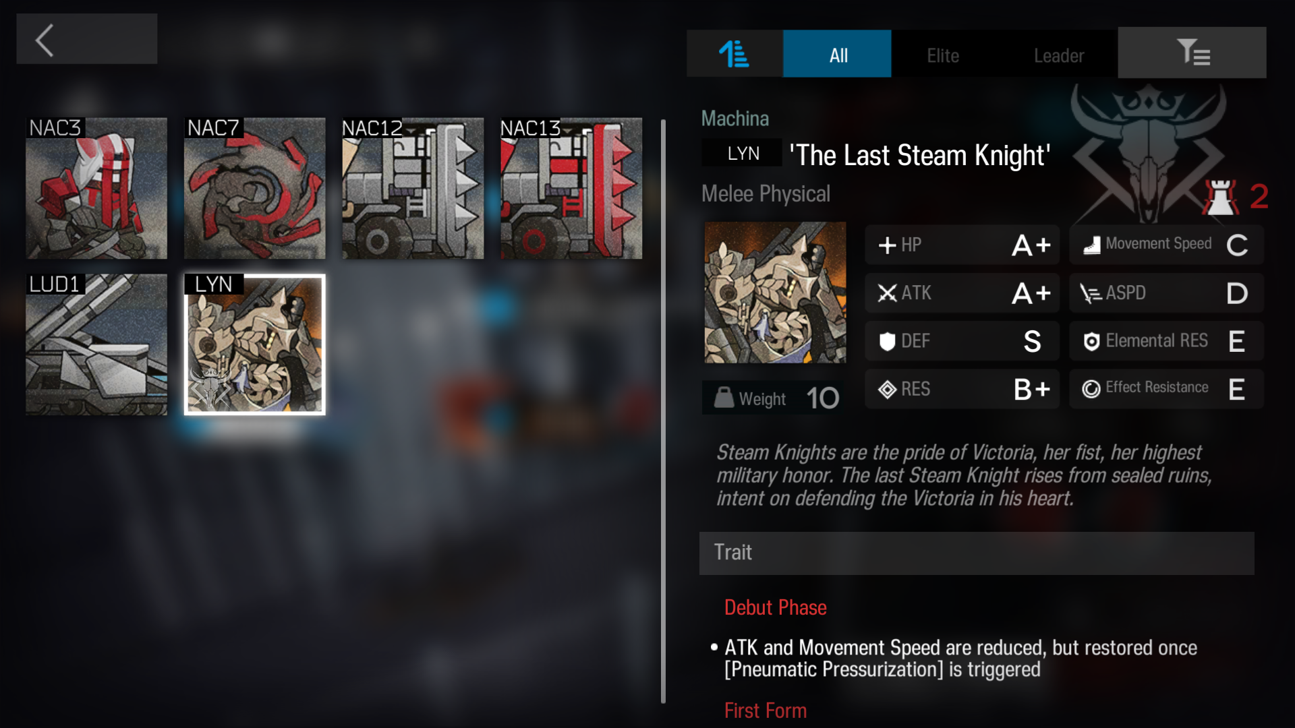Click the HP stat A+ row
This screenshot has width=1295, height=728.
pos(962,245)
